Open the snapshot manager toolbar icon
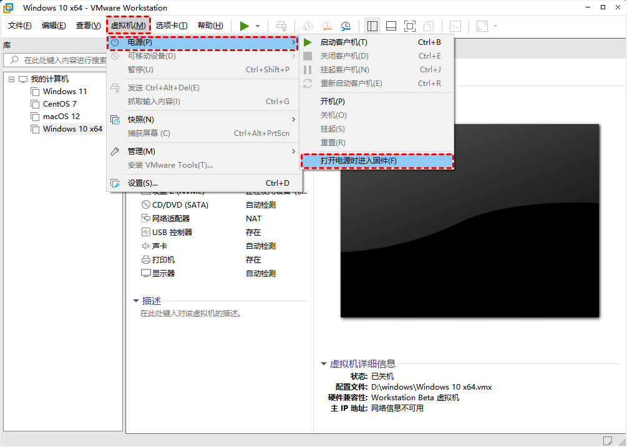 coord(346,26)
